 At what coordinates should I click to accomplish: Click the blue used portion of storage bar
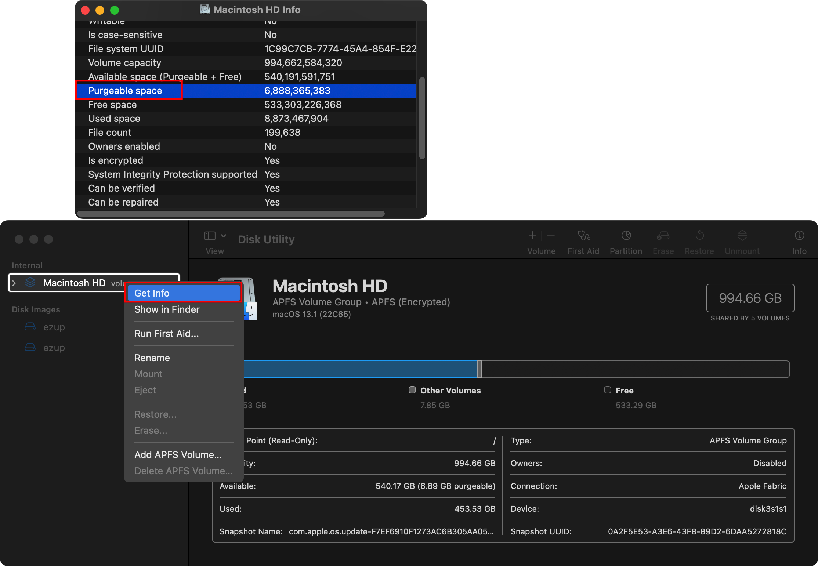360,369
